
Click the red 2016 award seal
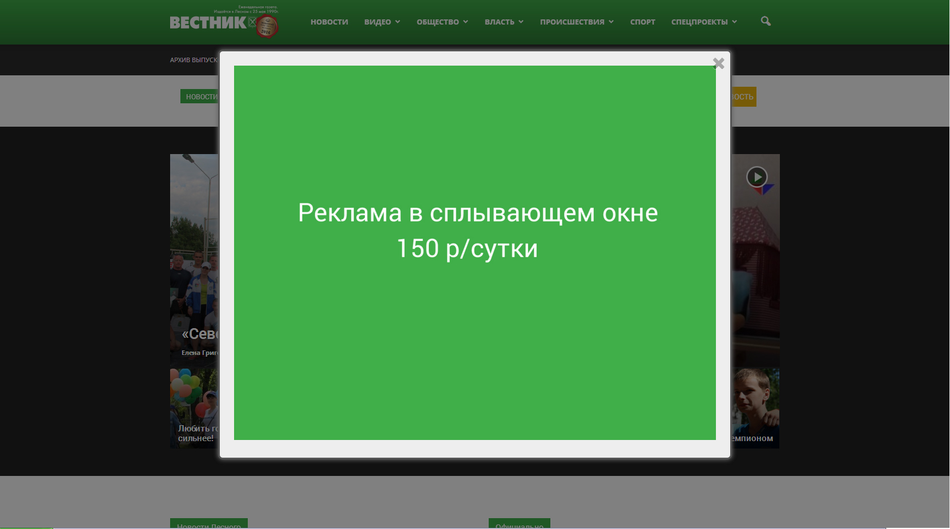click(267, 26)
